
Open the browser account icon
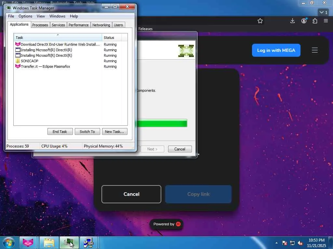pyautogui.click(x=304, y=21)
